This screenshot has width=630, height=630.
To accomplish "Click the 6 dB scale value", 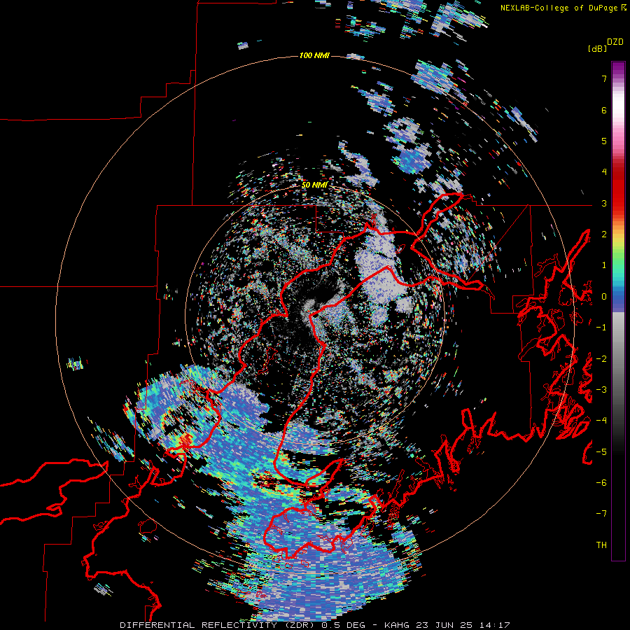I will point(604,110).
